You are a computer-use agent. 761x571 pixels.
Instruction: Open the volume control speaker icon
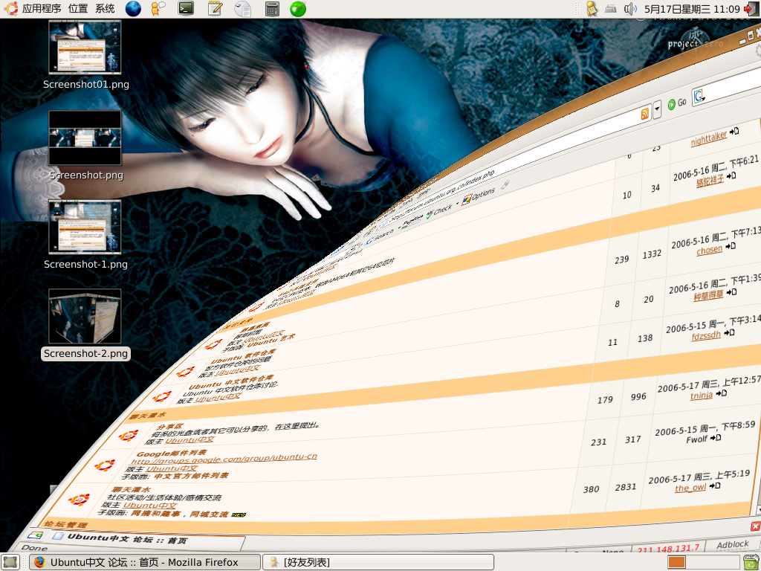(630, 9)
